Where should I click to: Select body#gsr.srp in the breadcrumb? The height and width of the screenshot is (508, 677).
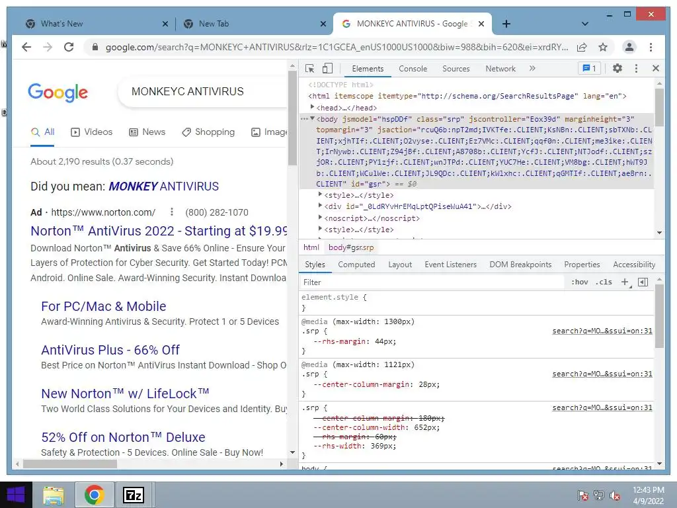pos(350,247)
